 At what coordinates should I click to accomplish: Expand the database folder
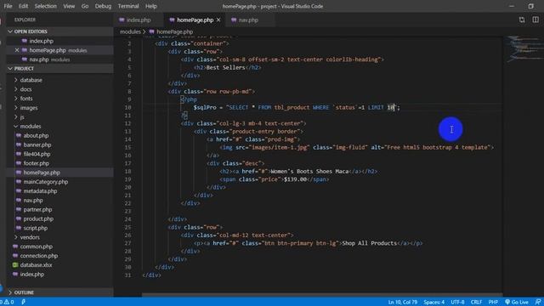click(31, 80)
